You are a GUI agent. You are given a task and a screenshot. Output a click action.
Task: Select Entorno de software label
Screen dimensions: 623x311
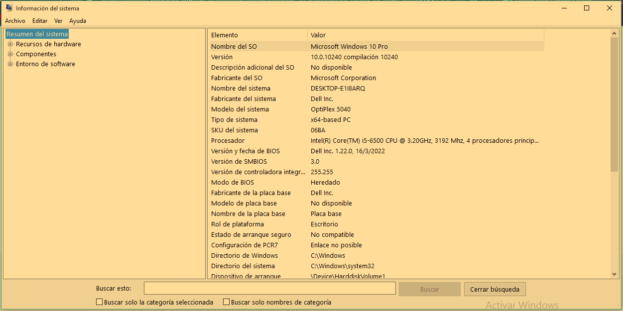(45, 64)
